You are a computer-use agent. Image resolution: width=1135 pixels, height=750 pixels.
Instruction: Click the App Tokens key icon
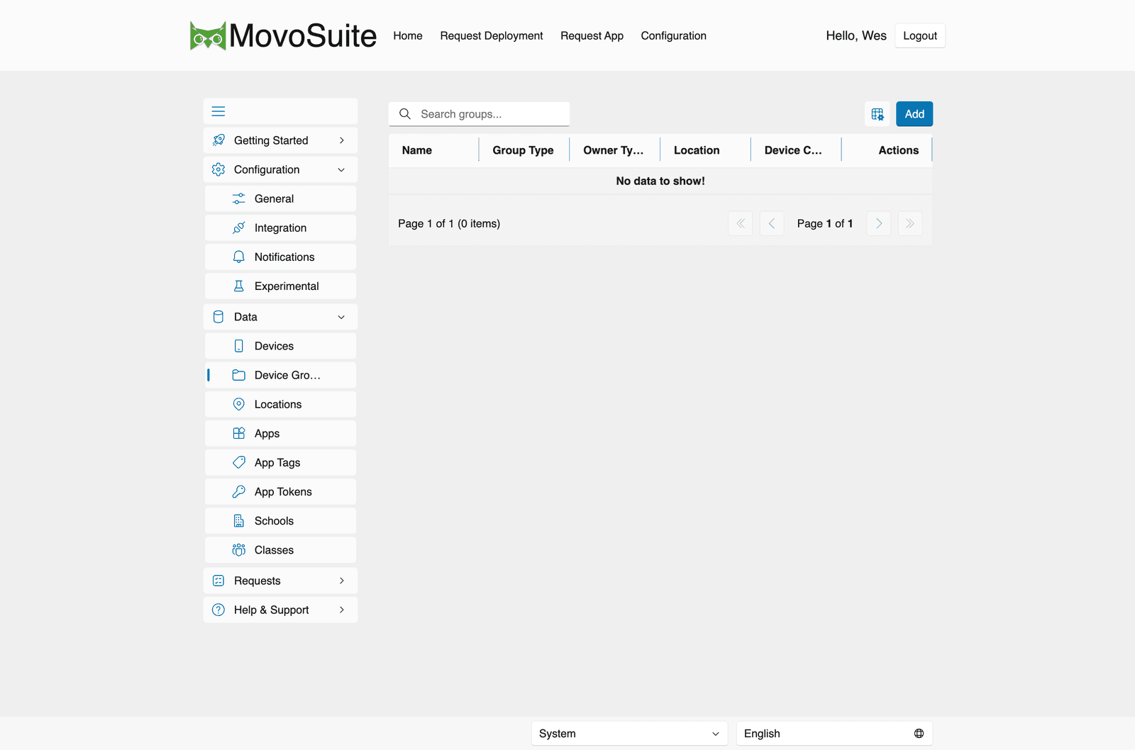[239, 491]
